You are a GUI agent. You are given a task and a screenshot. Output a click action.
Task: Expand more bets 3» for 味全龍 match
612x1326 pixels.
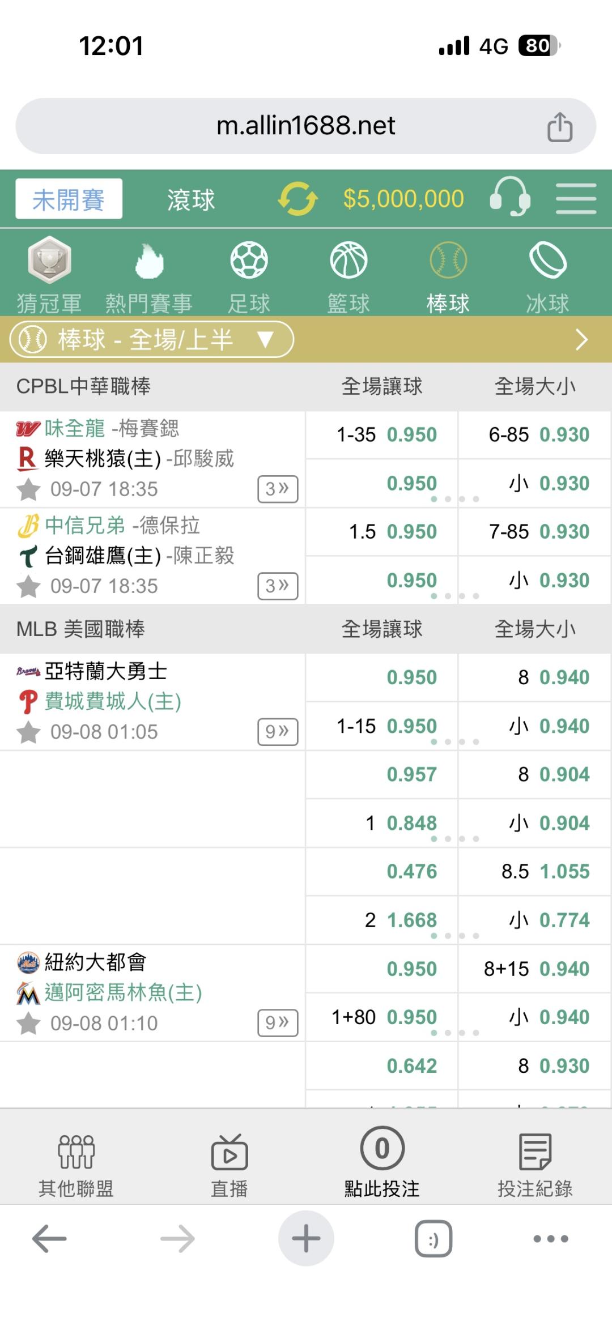tap(278, 489)
